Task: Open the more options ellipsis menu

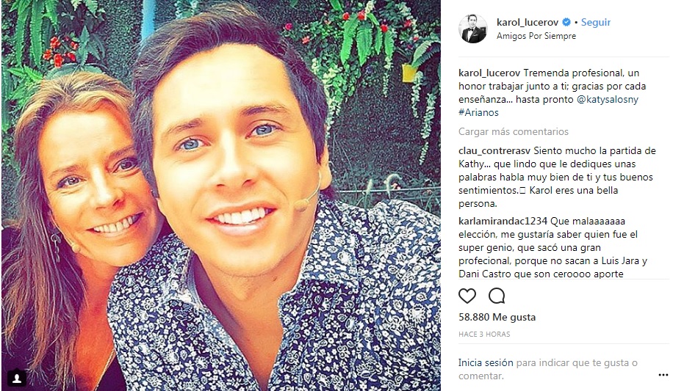Action: point(663,375)
